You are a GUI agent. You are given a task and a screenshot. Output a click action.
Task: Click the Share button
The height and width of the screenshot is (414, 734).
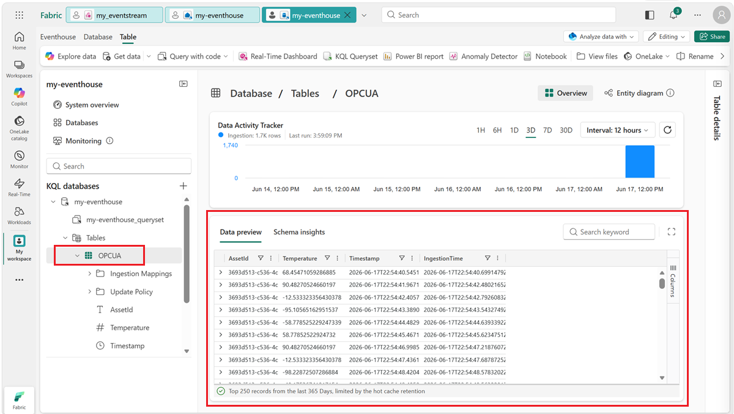click(711, 37)
